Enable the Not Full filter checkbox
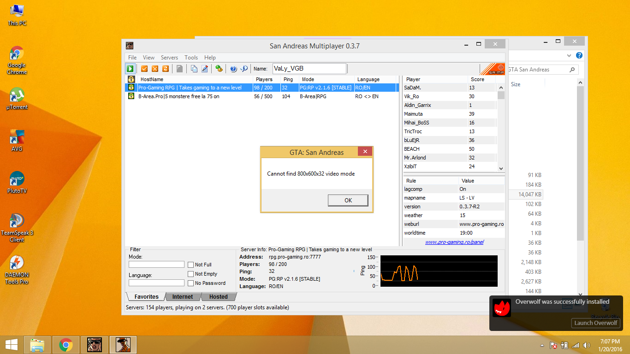This screenshot has width=630, height=354. (190, 265)
